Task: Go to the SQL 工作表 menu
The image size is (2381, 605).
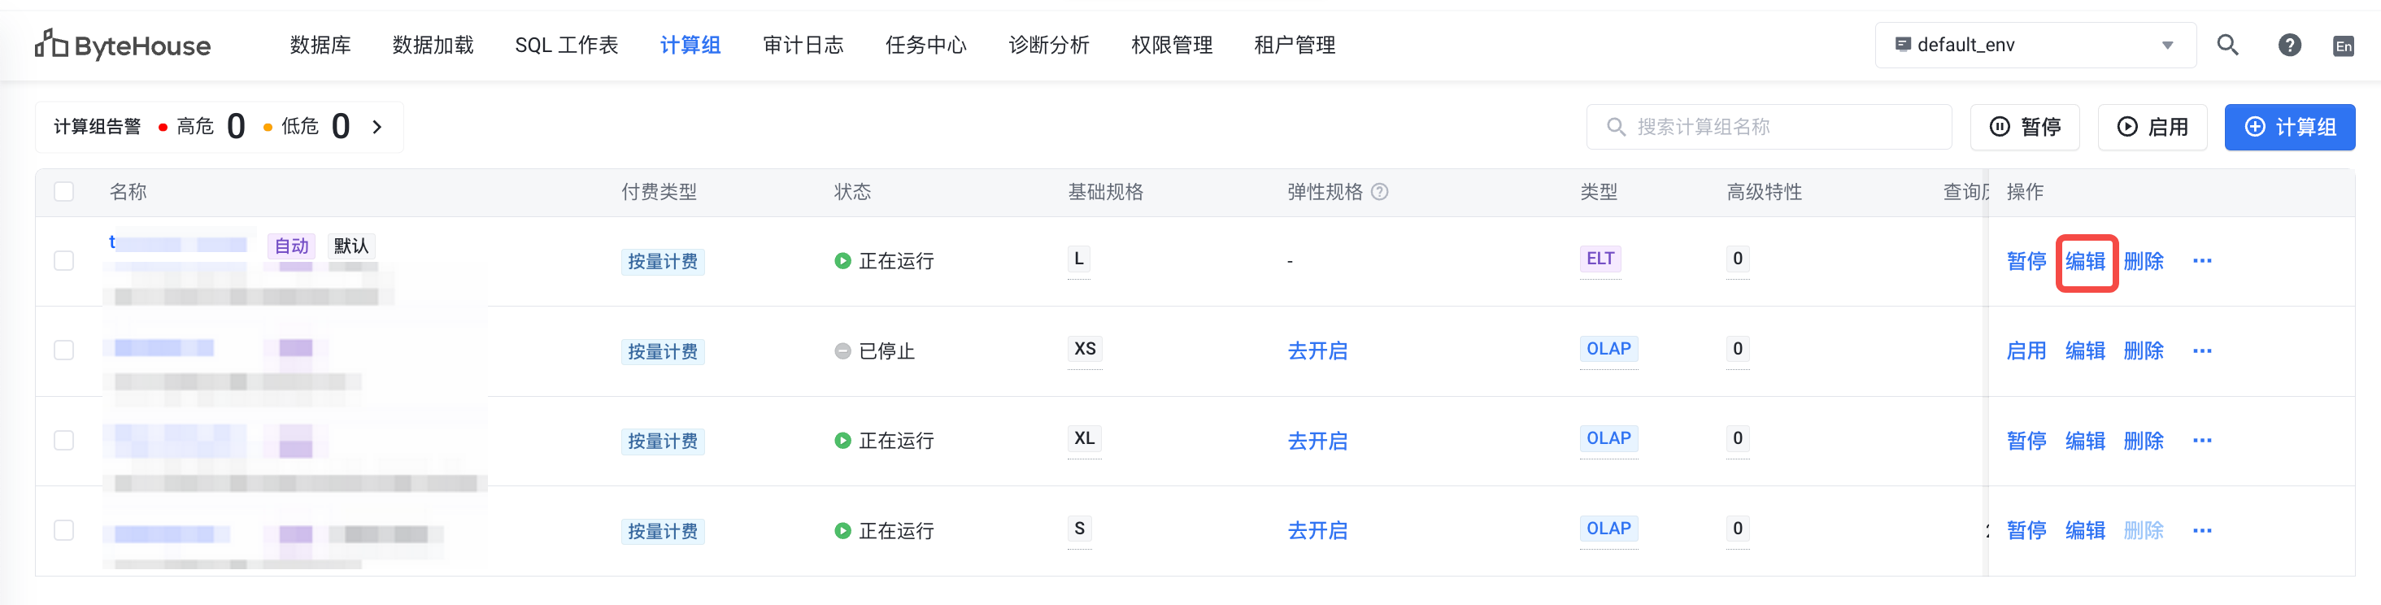Action: (566, 46)
